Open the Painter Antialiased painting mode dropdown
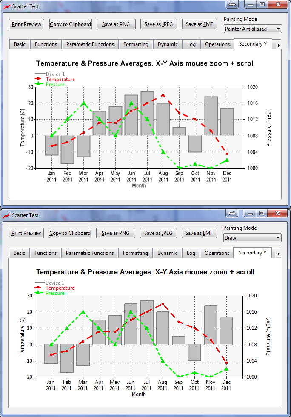This screenshot has height=417, width=291. click(x=253, y=29)
